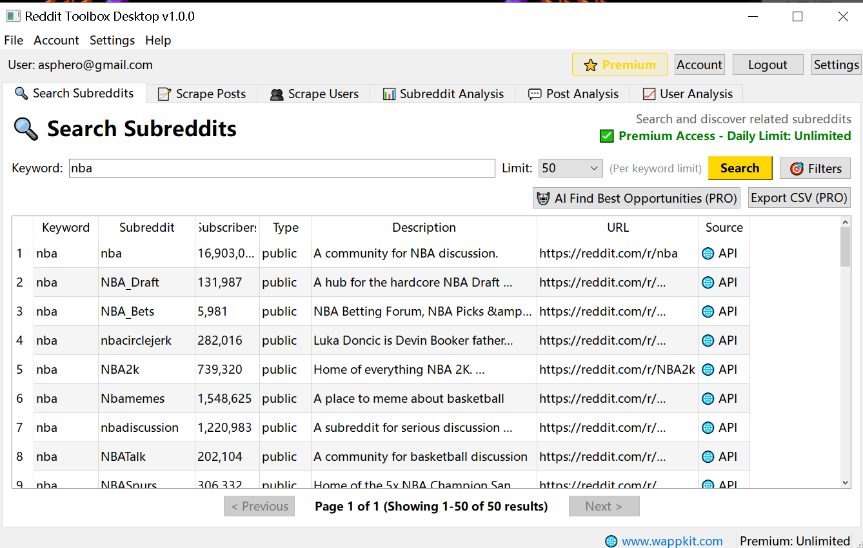
Task: Click inside the Keyword input field
Action: point(281,168)
